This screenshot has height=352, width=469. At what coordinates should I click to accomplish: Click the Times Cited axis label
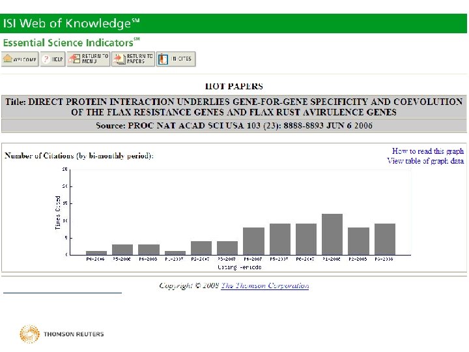pyautogui.click(x=58, y=213)
